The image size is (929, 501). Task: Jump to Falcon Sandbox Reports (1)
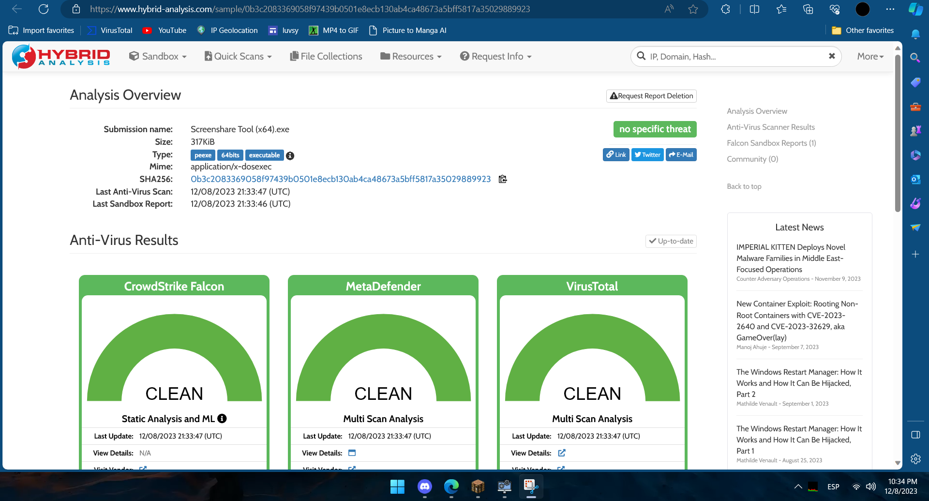pyautogui.click(x=771, y=143)
